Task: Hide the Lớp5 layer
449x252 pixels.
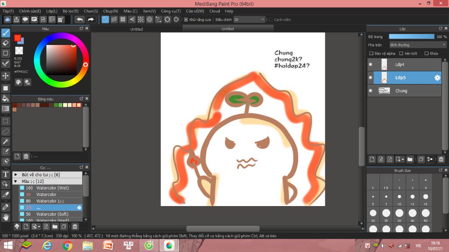Action: 371,78
